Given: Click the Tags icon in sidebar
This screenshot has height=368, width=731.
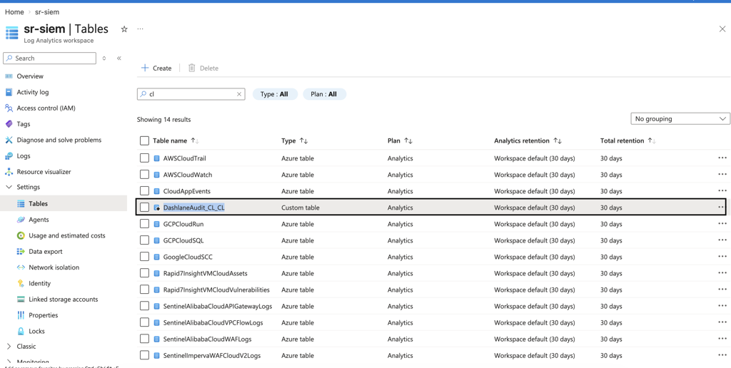Looking at the screenshot, I should [9, 124].
